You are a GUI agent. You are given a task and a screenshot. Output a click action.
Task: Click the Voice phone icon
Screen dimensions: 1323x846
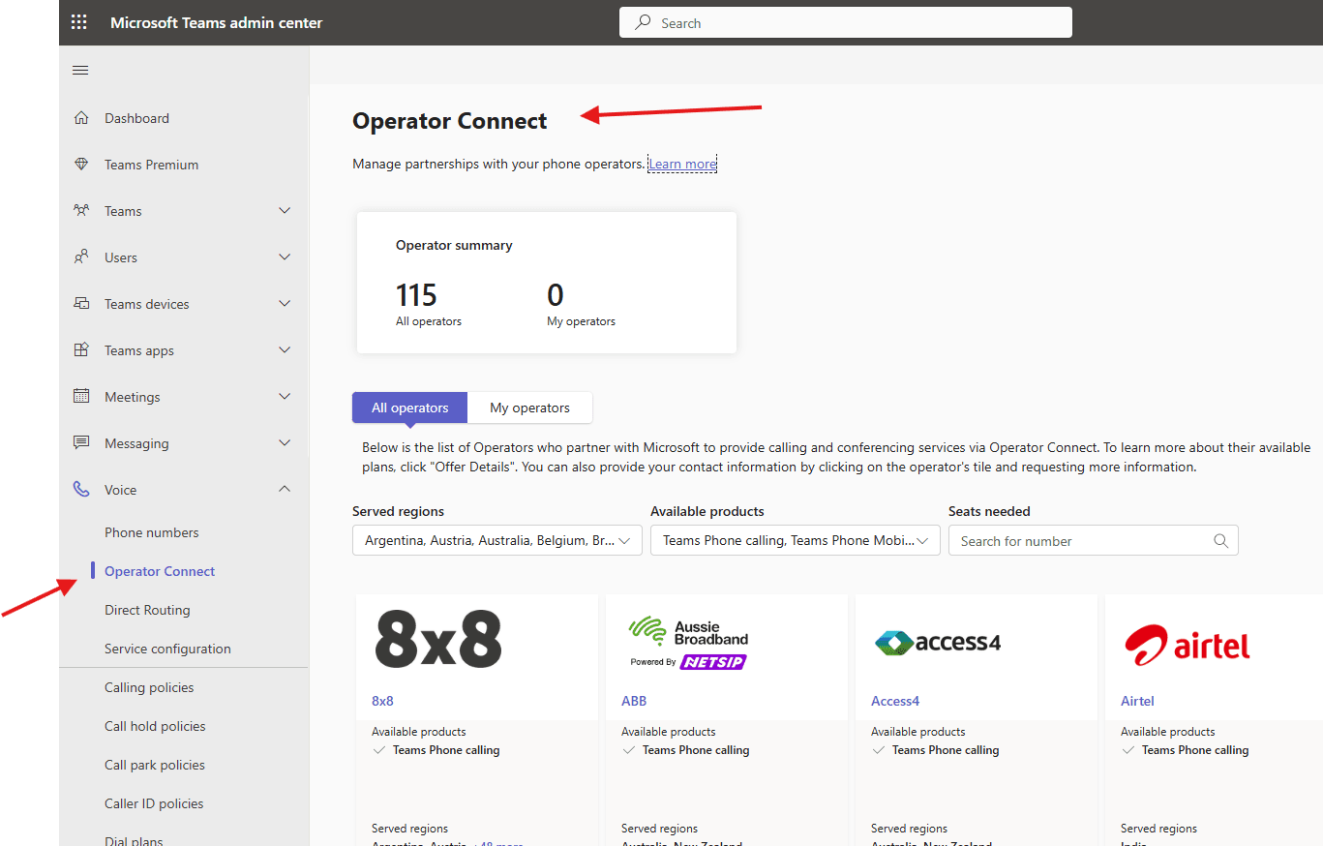(x=81, y=489)
